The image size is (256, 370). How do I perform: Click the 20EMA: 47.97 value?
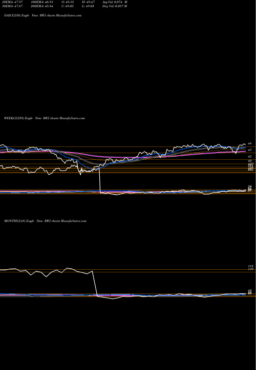click(11, 2)
